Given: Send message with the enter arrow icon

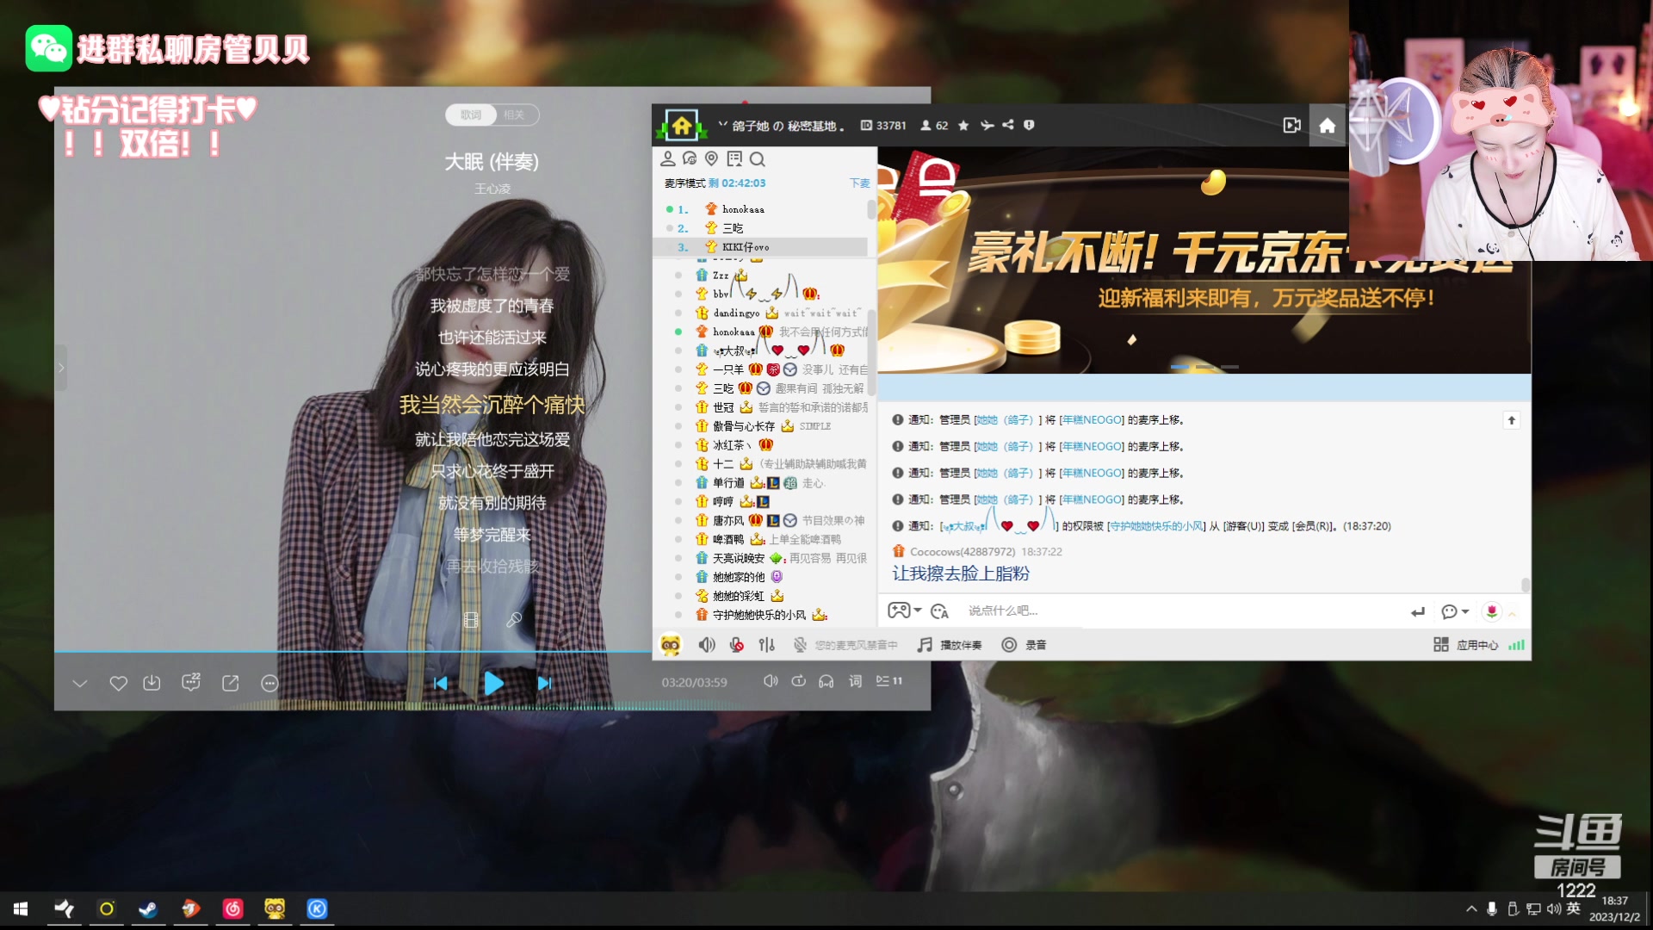Looking at the screenshot, I should click(1417, 611).
